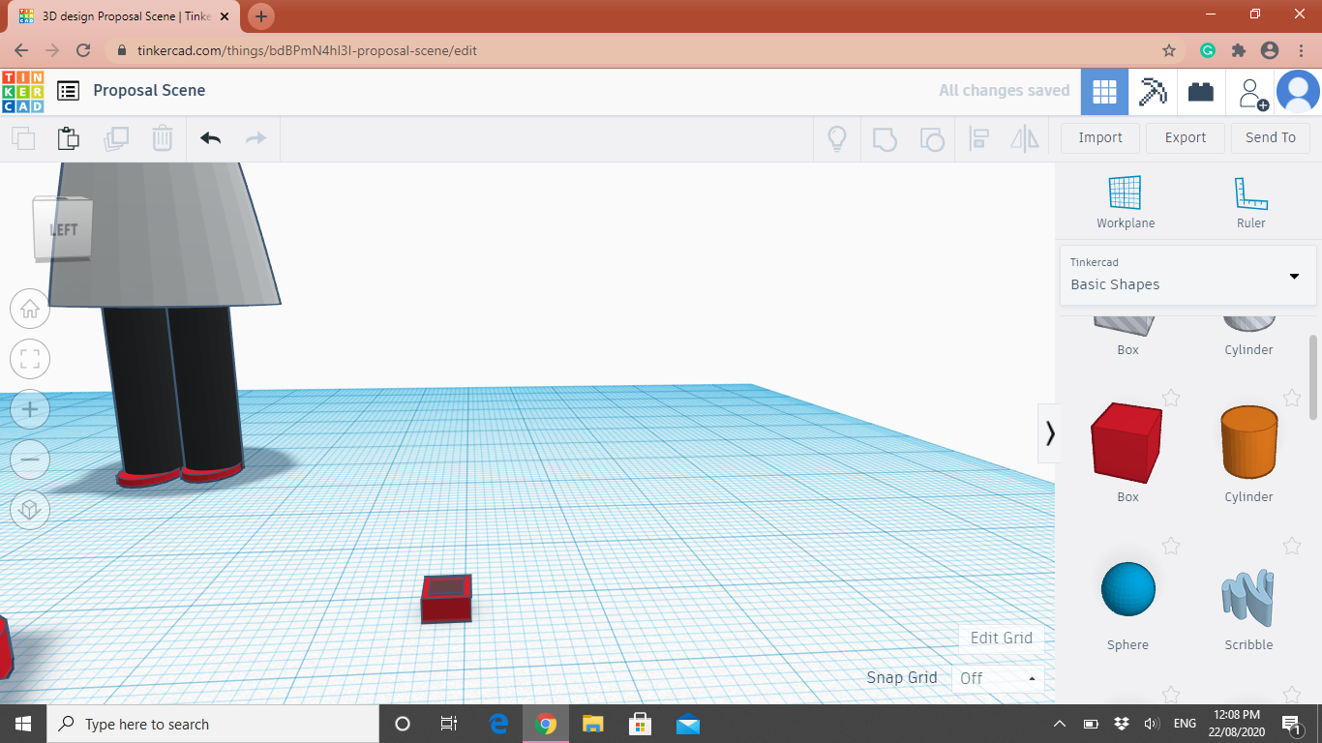Reload the page
1322x743 pixels.
[x=83, y=50]
